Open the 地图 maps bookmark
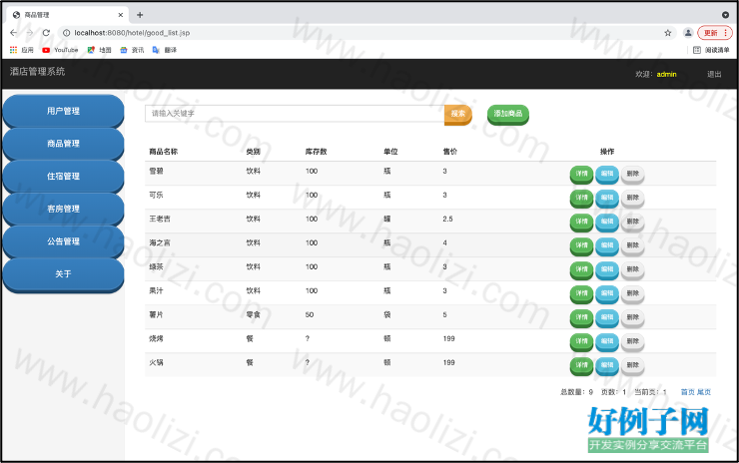Viewport: 739px width, 463px height. point(100,50)
